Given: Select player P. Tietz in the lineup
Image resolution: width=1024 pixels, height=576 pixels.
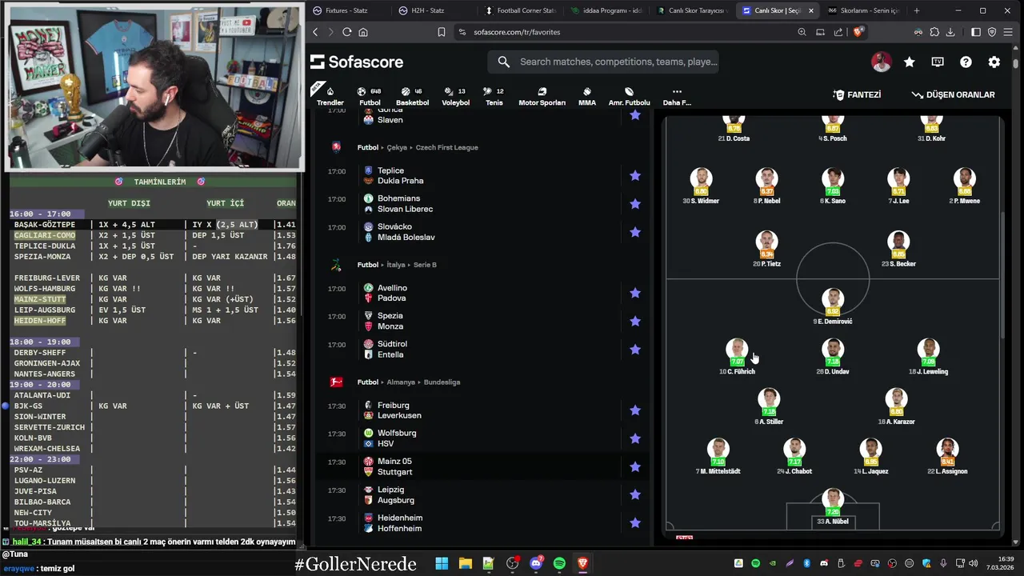Looking at the screenshot, I should (766, 249).
